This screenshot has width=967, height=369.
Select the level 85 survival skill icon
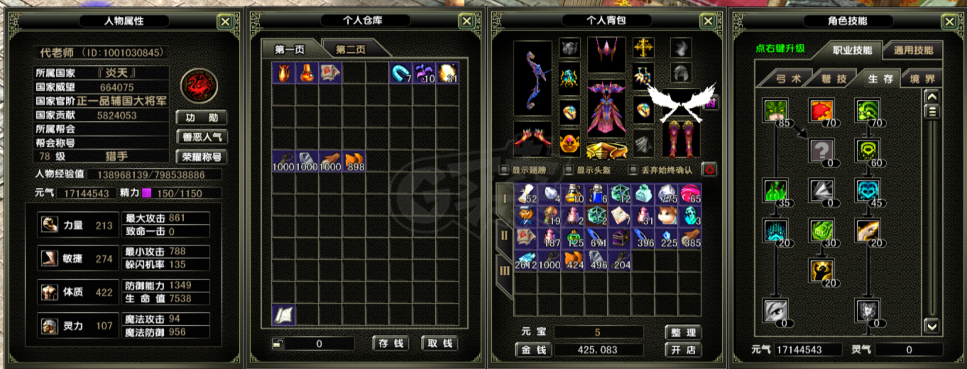click(x=775, y=111)
